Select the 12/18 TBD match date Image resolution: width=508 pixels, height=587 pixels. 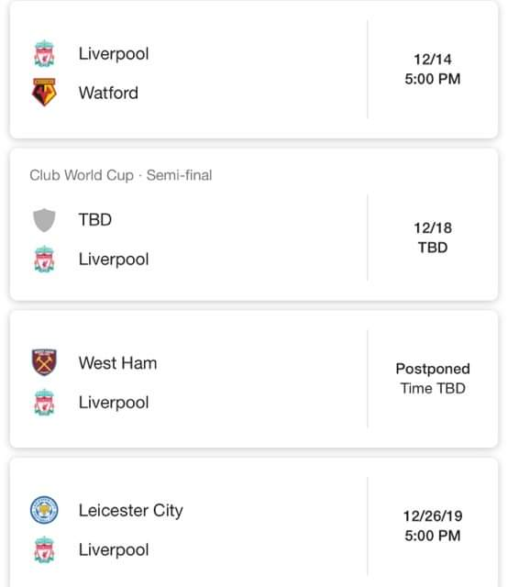click(x=433, y=238)
